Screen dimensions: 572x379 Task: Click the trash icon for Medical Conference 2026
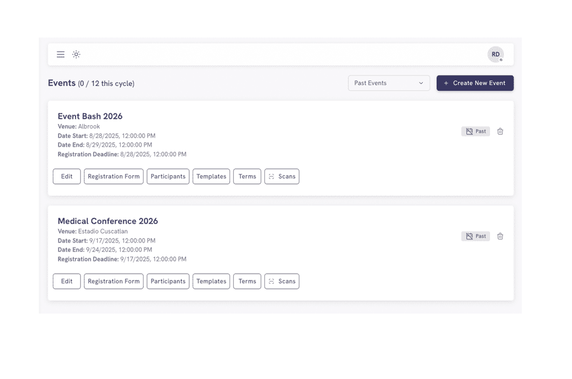(500, 236)
